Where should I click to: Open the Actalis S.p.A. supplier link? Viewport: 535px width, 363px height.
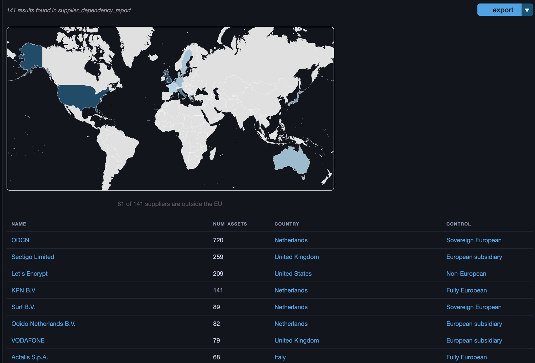click(30, 357)
